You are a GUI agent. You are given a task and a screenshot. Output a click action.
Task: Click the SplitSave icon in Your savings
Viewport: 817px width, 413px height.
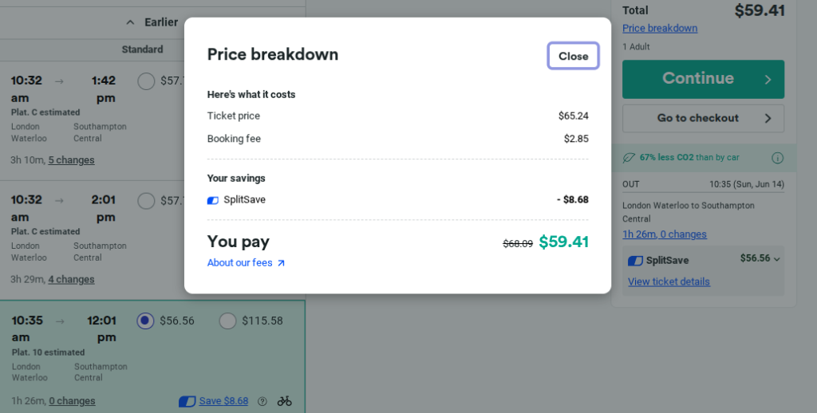click(213, 200)
